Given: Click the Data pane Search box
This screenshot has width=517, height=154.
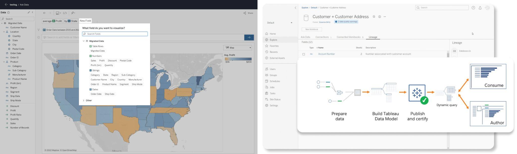Looking at the screenshot, I should coord(17,19).
